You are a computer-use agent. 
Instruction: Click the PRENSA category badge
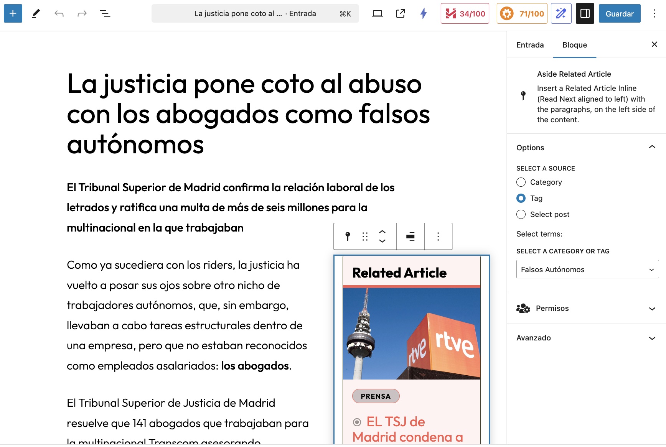[376, 396]
